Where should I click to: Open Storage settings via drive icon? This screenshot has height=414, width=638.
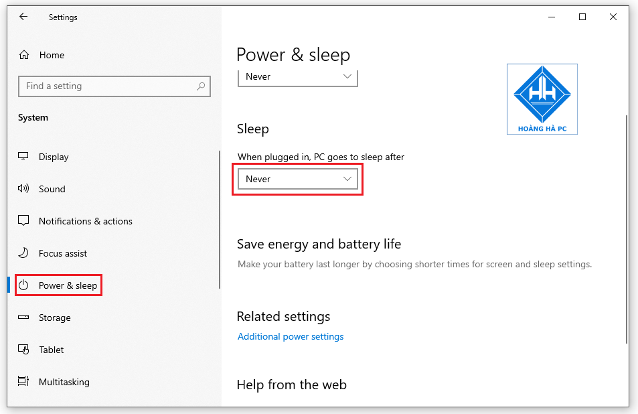pyautogui.click(x=22, y=317)
